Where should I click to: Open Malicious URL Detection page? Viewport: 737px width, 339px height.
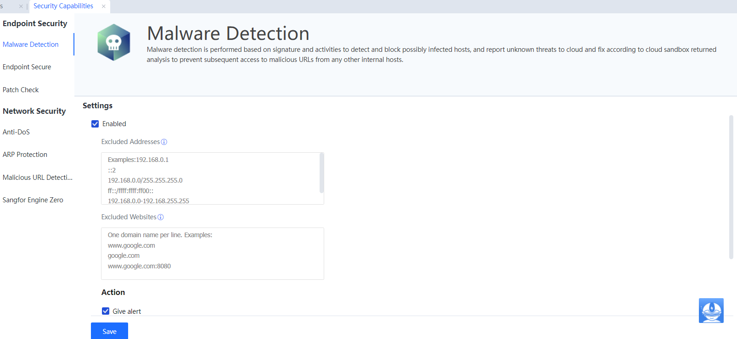[x=37, y=178]
